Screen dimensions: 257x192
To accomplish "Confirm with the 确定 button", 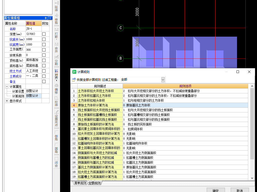I will point(216,190).
